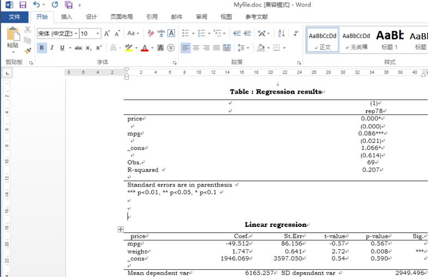Apply the 标题 1 style
The height and width of the screenshot is (277, 428).
click(389, 40)
